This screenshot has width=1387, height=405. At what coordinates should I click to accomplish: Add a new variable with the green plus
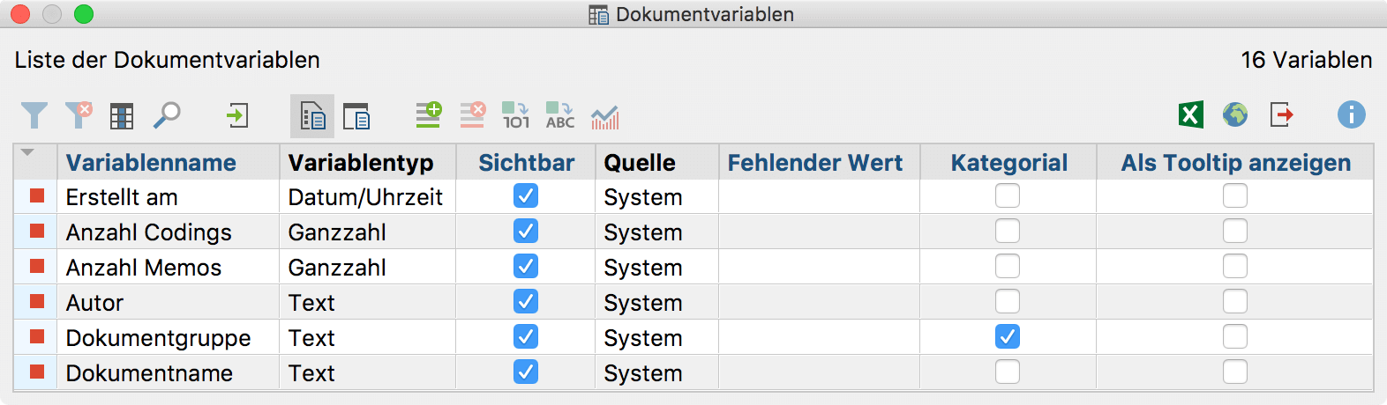click(x=429, y=115)
